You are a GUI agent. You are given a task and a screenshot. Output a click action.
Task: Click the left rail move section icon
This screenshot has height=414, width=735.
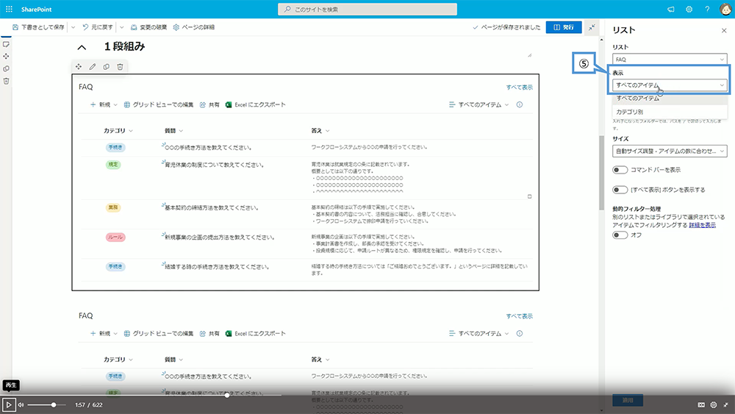tap(6, 57)
